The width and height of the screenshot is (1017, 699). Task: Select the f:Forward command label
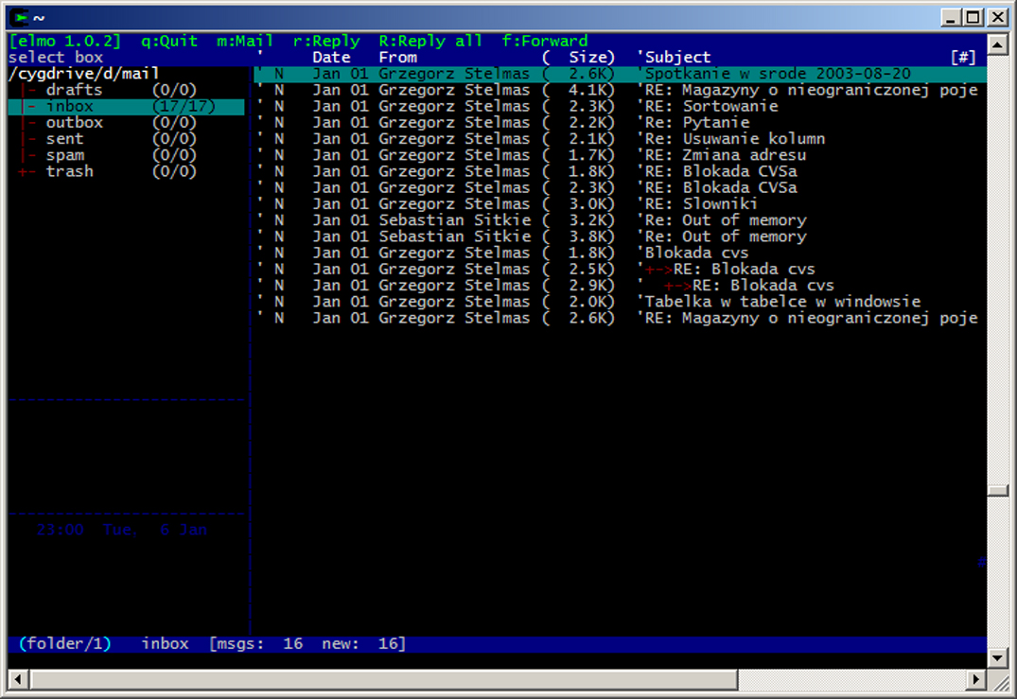[x=544, y=41]
